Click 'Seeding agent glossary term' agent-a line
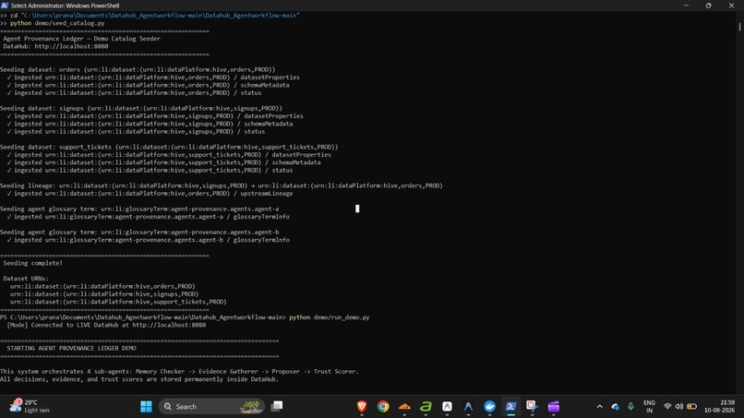The height and width of the screenshot is (418, 744). (x=139, y=209)
